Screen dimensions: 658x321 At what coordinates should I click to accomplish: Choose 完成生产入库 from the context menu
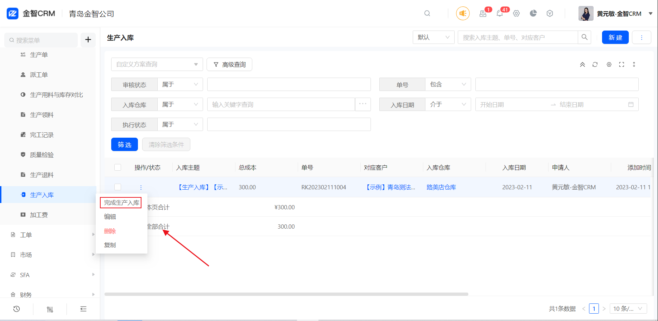(x=121, y=203)
